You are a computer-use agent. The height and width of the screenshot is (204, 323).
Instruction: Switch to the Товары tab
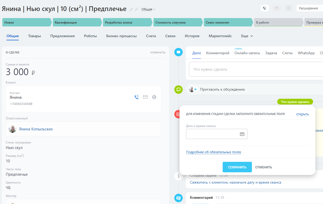pos(34,36)
